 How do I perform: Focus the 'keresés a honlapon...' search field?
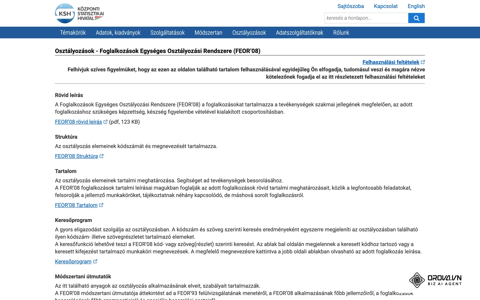coord(366,18)
